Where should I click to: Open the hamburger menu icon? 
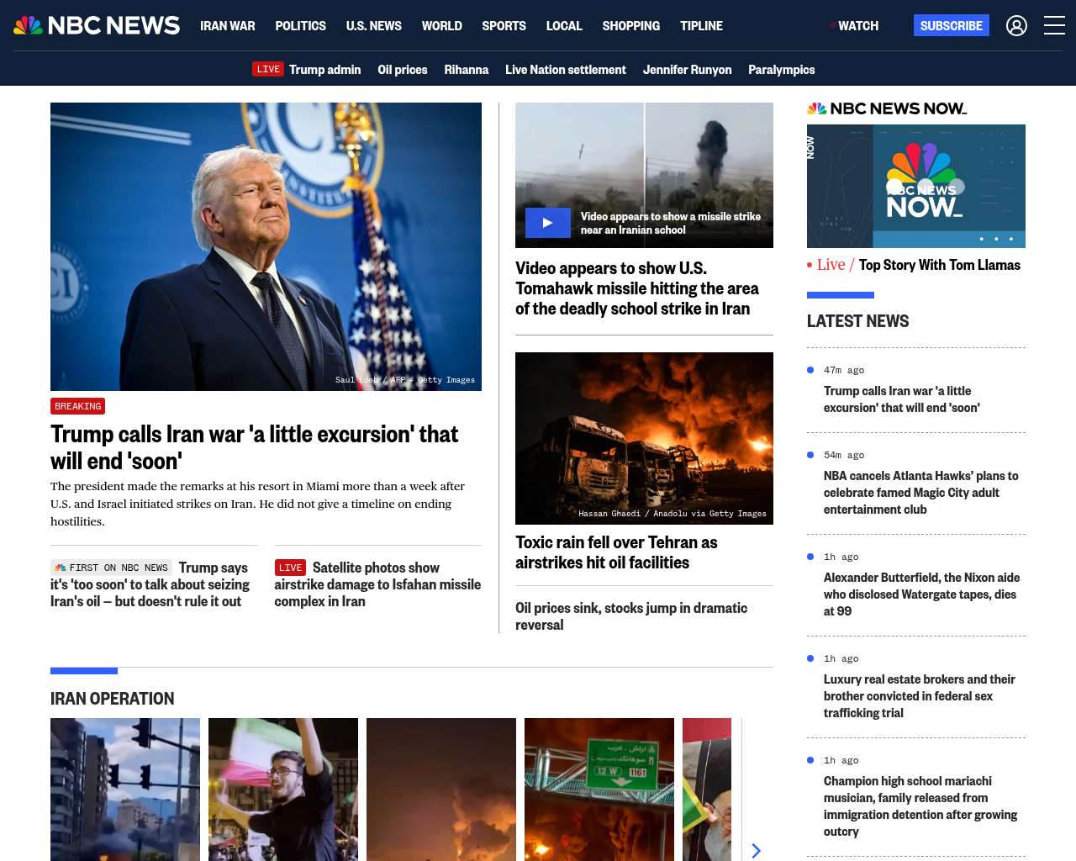[1054, 26]
